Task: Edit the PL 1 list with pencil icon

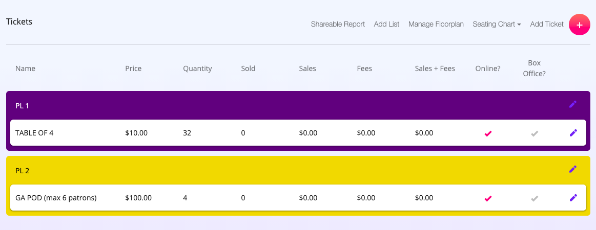Action: pos(573,104)
